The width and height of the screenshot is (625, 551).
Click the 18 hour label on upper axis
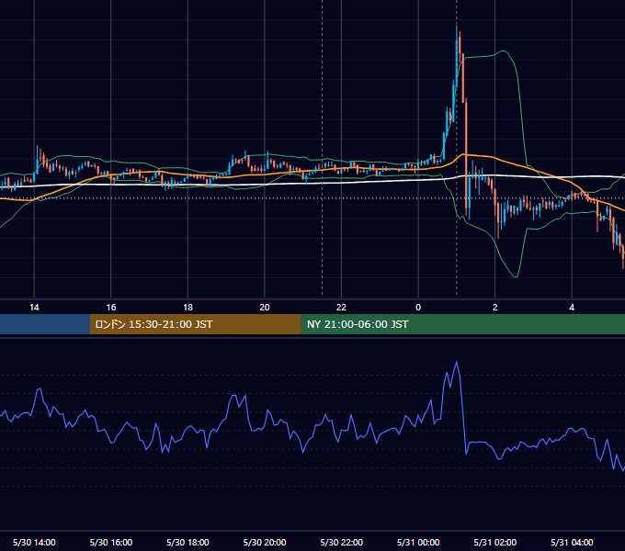[x=187, y=308]
